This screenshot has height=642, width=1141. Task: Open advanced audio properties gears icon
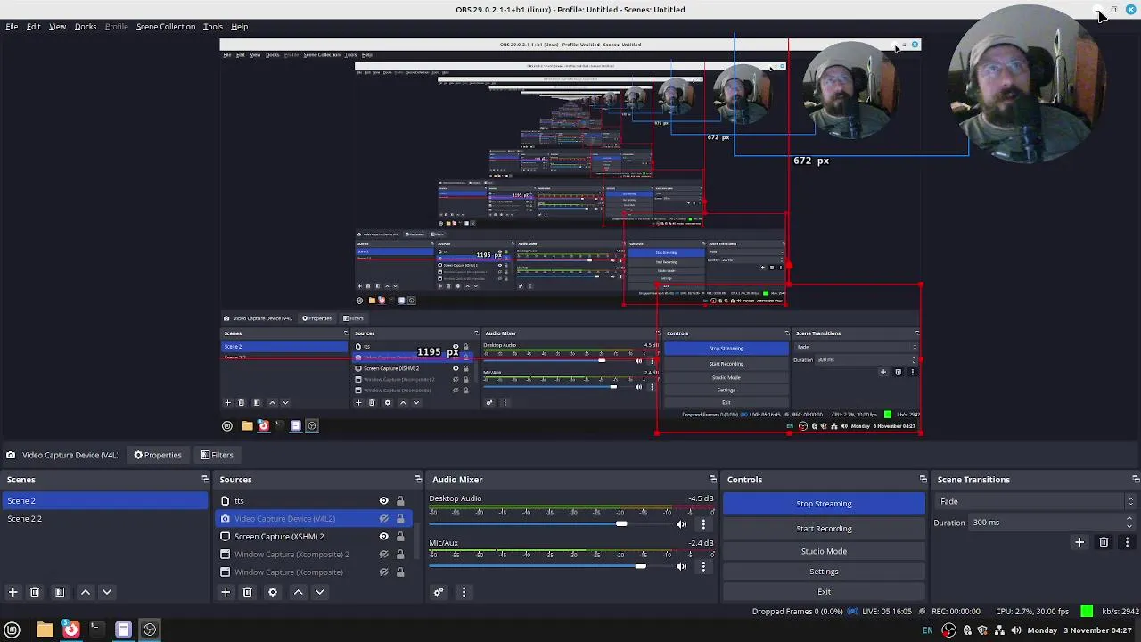pyautogui.click(x=439, y=592)
